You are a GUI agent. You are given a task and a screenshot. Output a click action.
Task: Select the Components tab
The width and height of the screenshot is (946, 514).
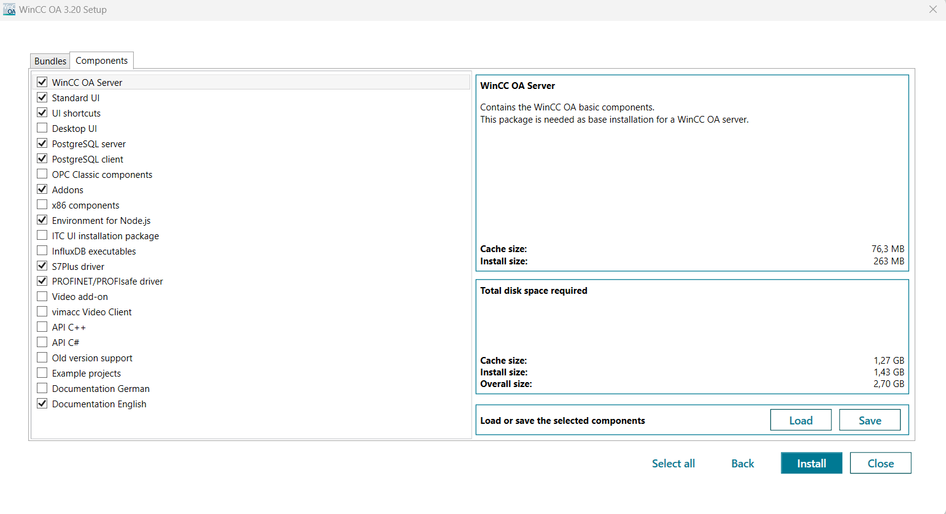pyautogui.click(x=101, y=61)
